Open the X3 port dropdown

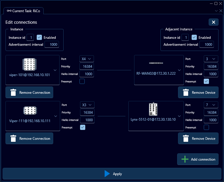coord(87,105)
